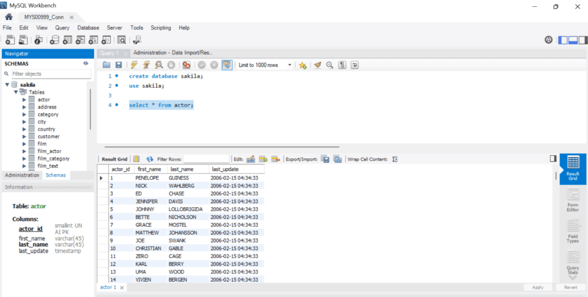Open SQL script file toolbar icon
Image resolution: width=588 pixels, height=297 pixels.
click(x=23, y=40)
